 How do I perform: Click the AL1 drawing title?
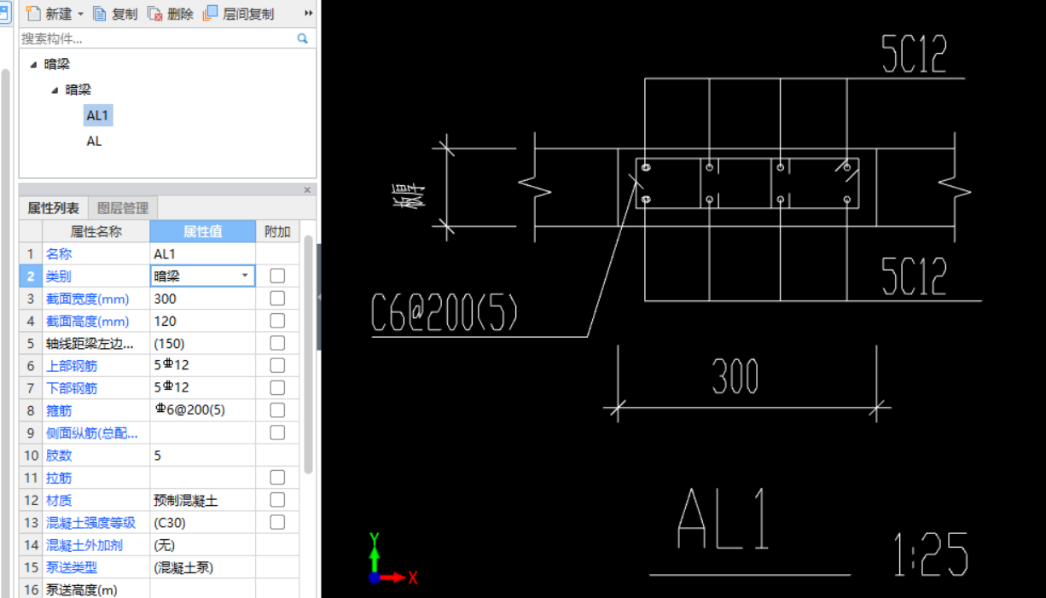coord(723,520)
